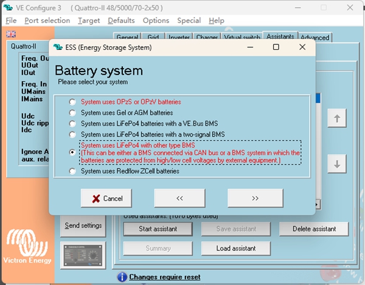Select LiFePo4 with other type BMS option
Image resolution: width=365 pixels, height=285 pixels.
click(72, 152)
